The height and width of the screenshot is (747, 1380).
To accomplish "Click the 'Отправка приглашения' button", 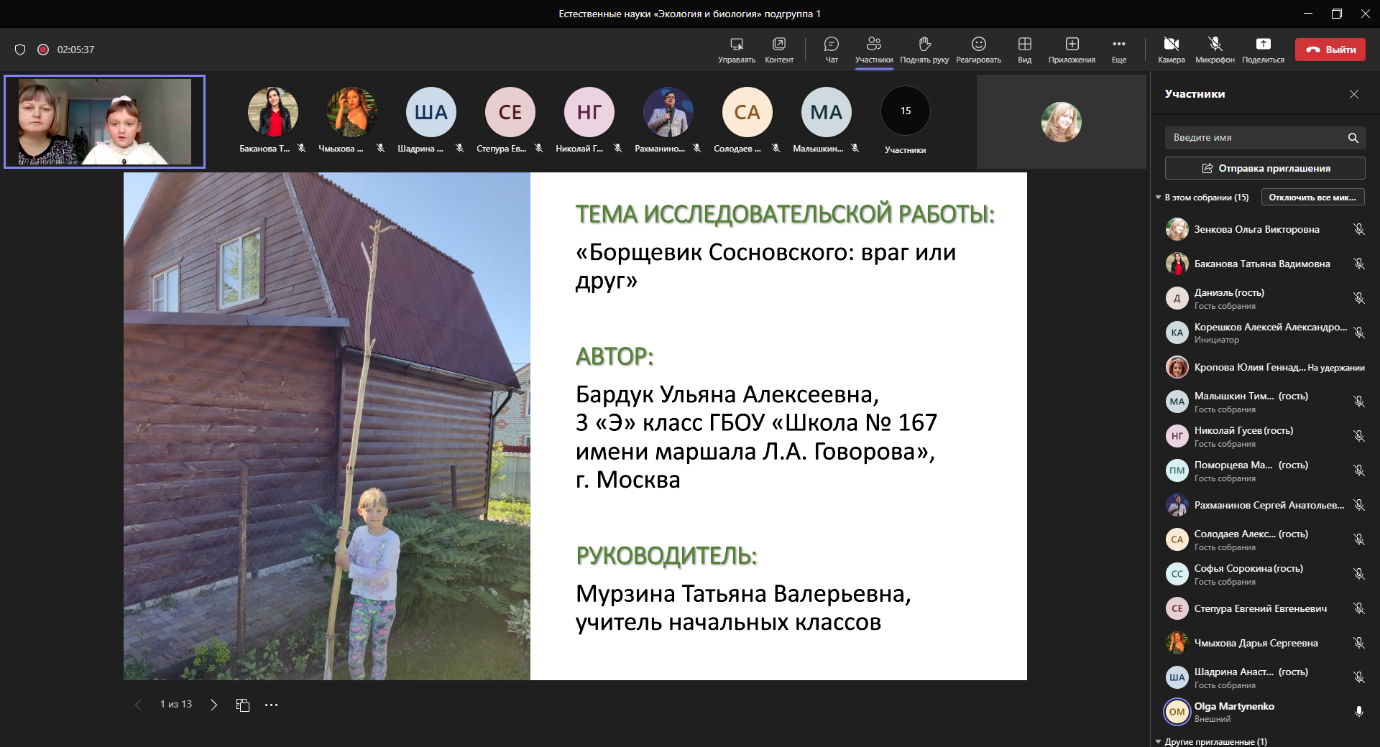I will pyautogui.click(x=1265, y=168).
